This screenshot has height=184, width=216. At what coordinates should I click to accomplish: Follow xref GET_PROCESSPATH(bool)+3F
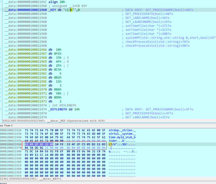[149, 113]
